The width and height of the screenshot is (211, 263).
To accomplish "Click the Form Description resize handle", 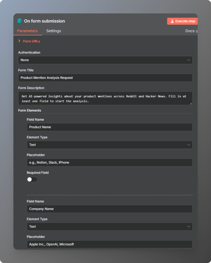I will pyautogui.click(x=191, y=103).
